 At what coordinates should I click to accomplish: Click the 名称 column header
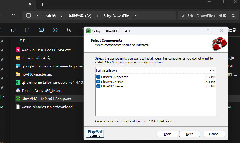23,41
